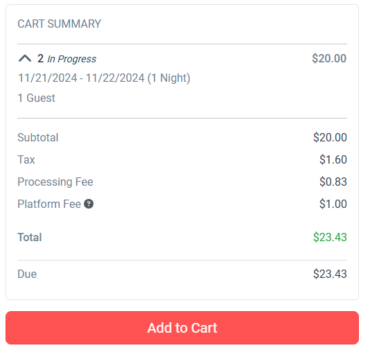Click the Processing Fee amount $0.83
370x359 pixels.
click(333, 182)
